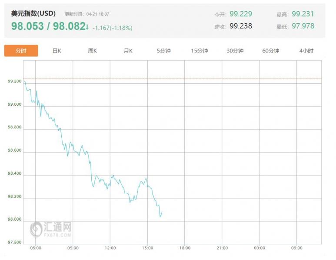Image resolution: width=336 pixels, height=260 pixels.
Task: Switch to 60分钟 interval tab
Action: coord(271,51)
